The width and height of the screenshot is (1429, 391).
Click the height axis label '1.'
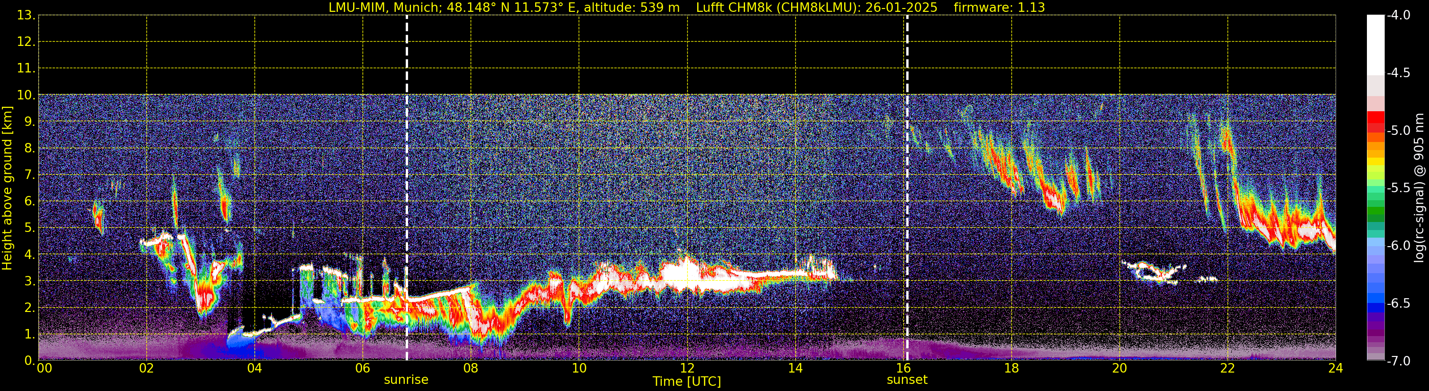pyautogui.click(x=29, y=335)
